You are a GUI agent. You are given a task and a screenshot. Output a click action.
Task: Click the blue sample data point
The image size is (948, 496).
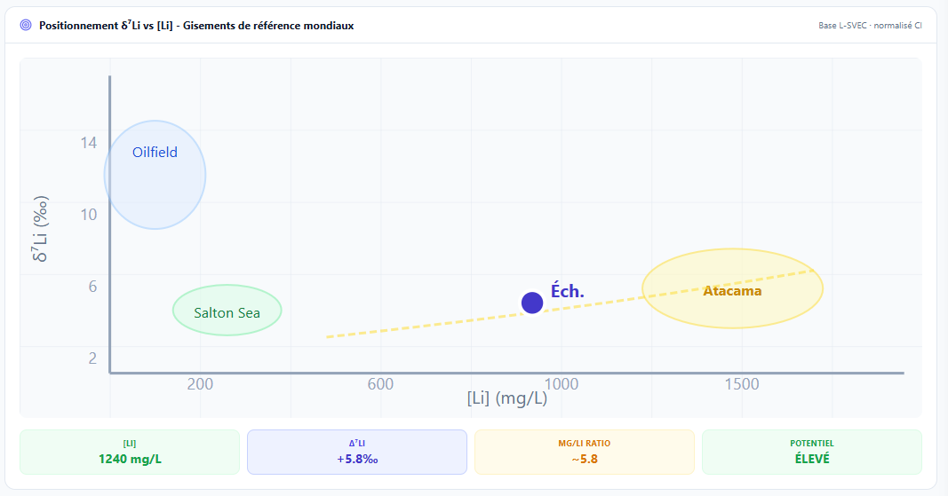[532, 303]
